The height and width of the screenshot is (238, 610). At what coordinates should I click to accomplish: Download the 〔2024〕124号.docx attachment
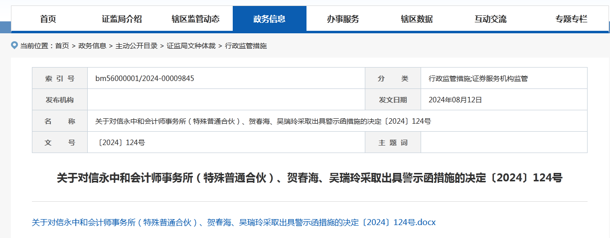[234, 222]
